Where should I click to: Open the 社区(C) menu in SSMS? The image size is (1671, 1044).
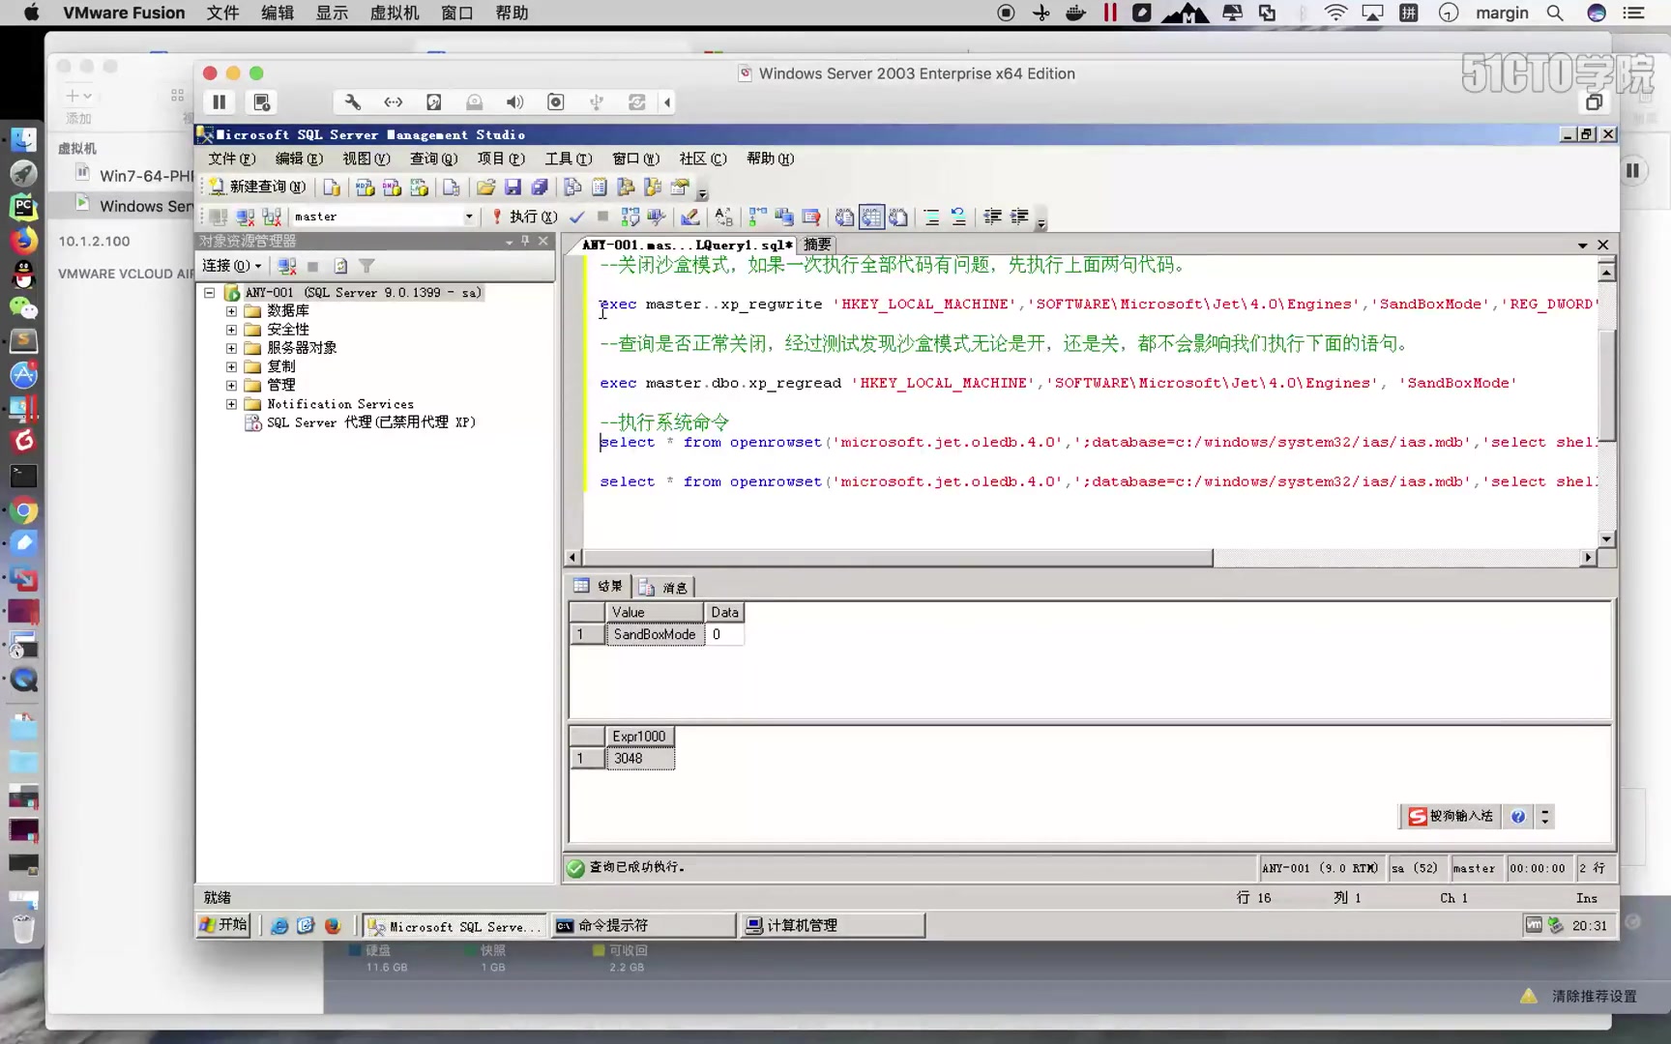pyautogui.click(x=702, y=159)
